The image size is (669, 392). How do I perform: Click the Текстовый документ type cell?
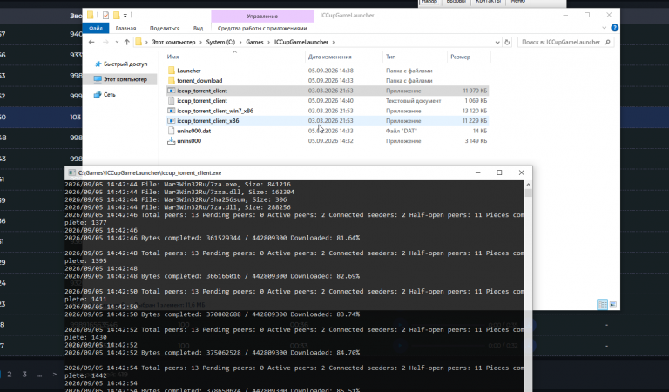[414, 101]
